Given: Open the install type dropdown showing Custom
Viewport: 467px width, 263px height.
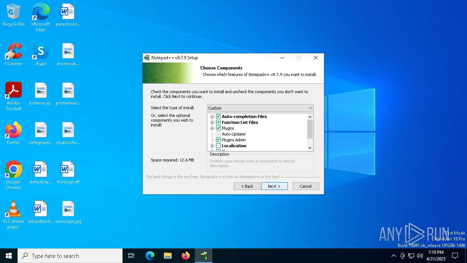Looking at the screenshot, I should click(260, 108).
